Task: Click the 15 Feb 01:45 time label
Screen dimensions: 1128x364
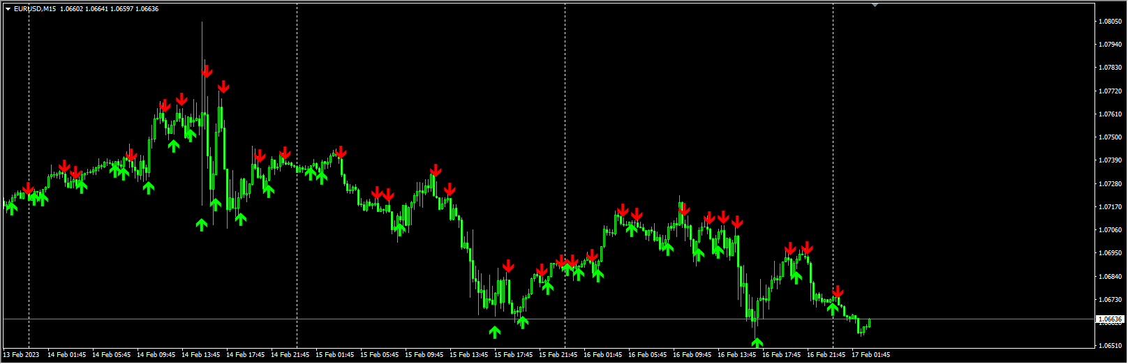Action: click(x=335, y=355)
